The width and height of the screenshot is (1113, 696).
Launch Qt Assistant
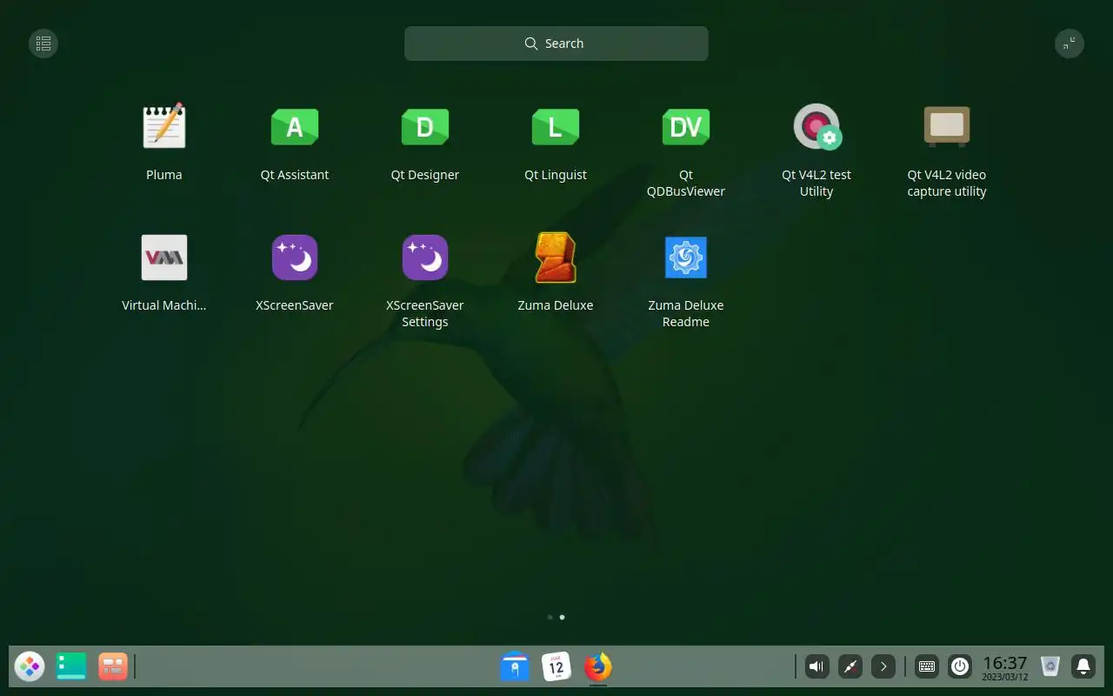(x=295, y=127)
